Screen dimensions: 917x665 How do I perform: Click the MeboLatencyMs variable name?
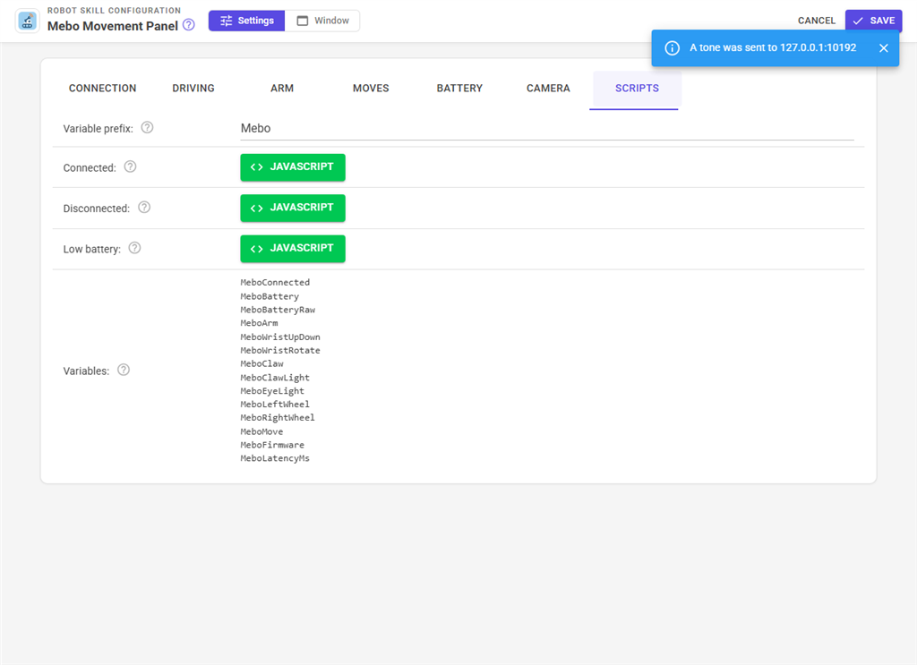(275, 458)
